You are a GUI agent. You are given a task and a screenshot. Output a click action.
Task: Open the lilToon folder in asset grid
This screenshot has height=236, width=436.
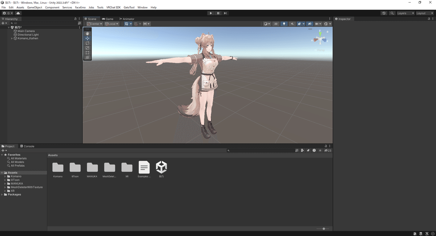[75, 167]
